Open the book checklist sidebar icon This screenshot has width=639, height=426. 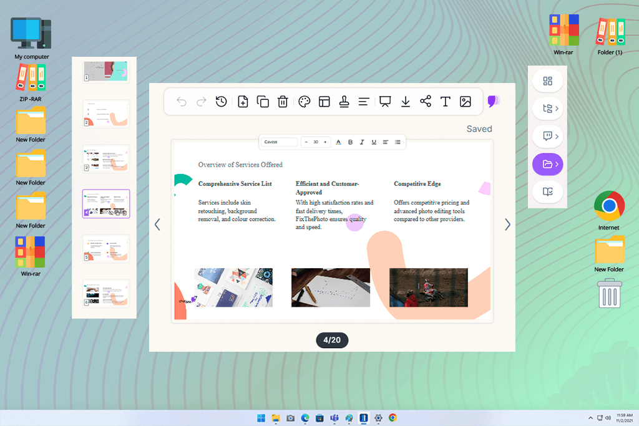pos(548,192)
